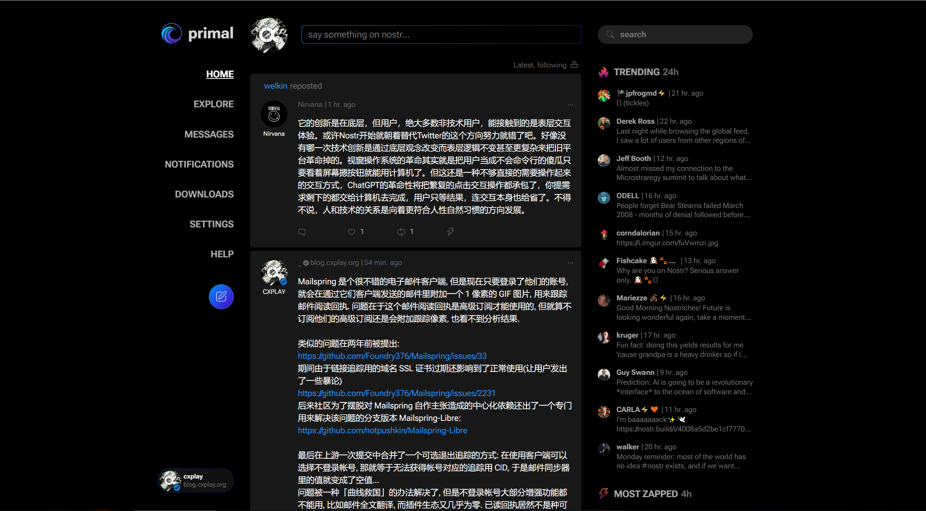The width and height of the screenshot is (926, 511).
Task: Open Mailspring issues/33 GitHub link
Action: [392, 356]
